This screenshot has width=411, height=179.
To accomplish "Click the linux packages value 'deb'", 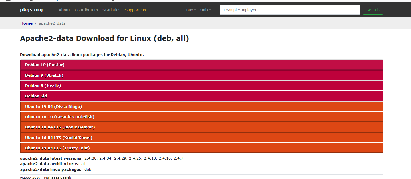I will 88,170.
